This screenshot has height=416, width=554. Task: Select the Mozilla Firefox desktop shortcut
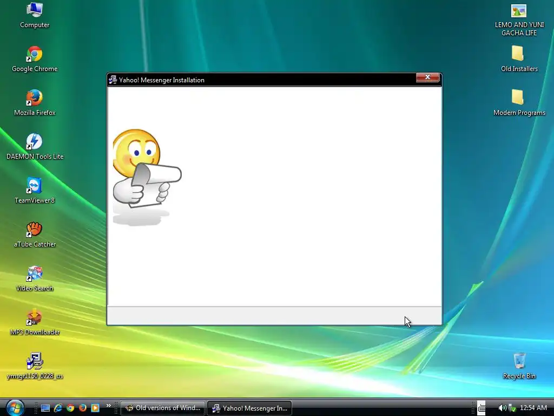pyautogui.click(x=35, y=103)
